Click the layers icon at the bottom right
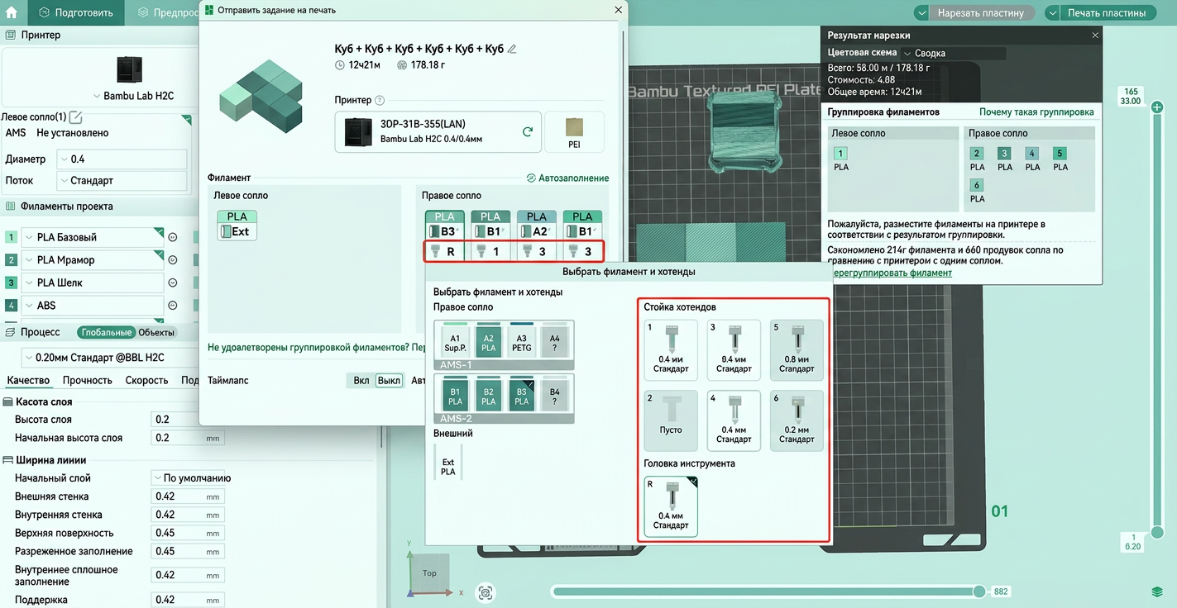Image resolution: width=1177 pixels, height=608 pixels. coord(1157,592)
